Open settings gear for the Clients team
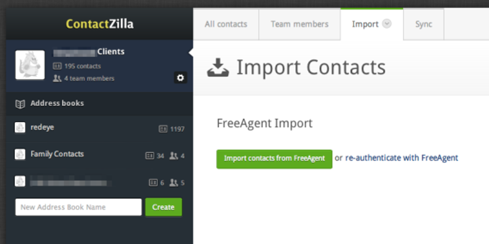This screenshot has height=244, width=489. coord(180,78)
